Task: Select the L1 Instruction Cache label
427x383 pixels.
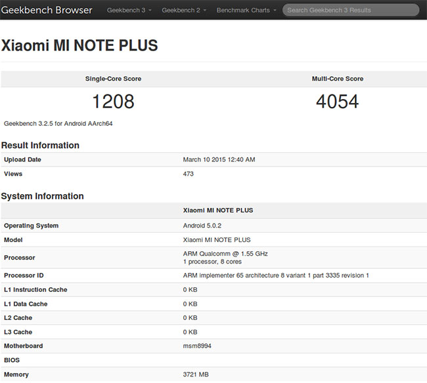Action: pos(35,290)
